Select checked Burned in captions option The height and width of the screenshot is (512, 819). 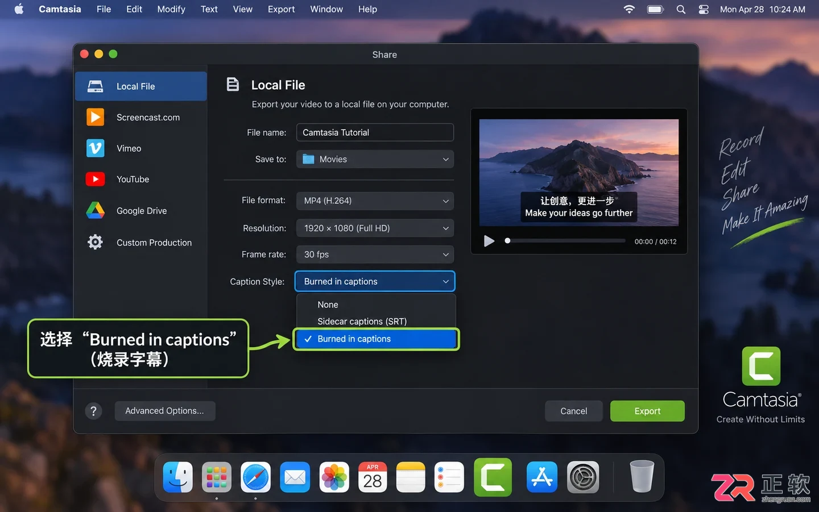point(376,339)
